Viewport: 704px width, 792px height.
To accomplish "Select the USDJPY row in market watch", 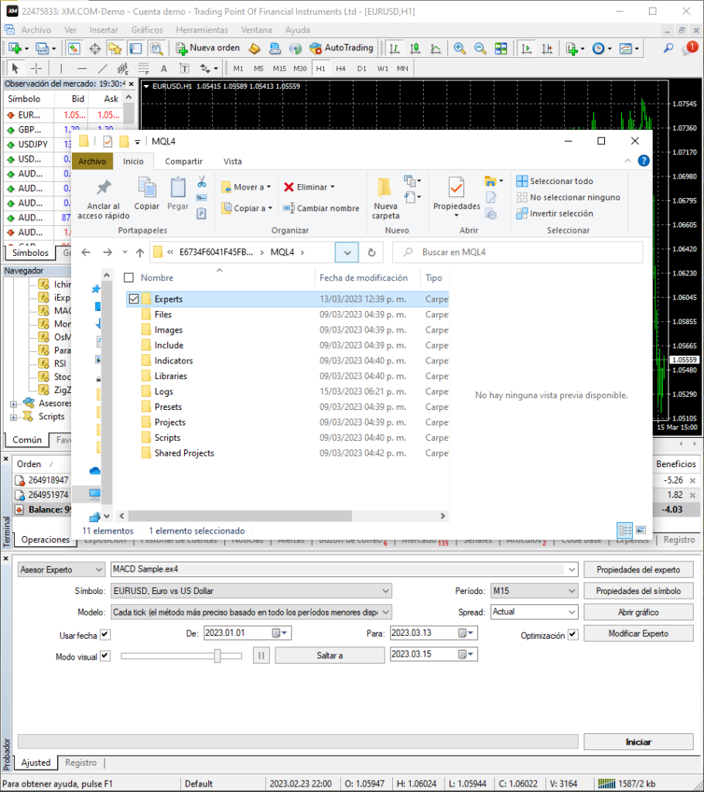I will point(63,145).
